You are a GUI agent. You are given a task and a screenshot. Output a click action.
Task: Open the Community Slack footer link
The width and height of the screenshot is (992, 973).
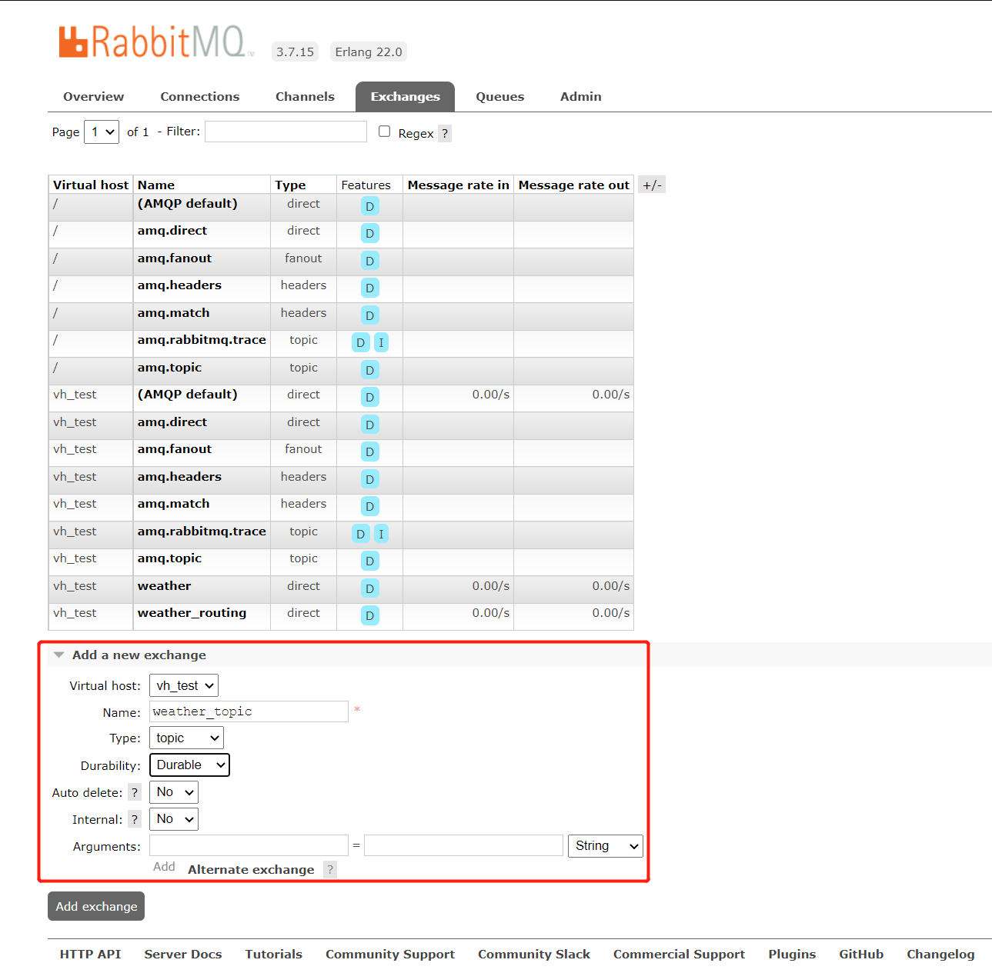click(534, 954)
